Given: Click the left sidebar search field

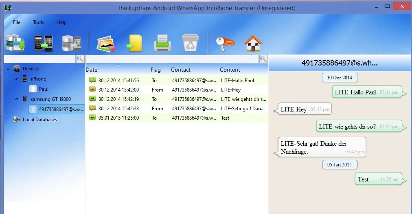Looking at the screenshot, I should pyautogui.click(x=39, y=59).
